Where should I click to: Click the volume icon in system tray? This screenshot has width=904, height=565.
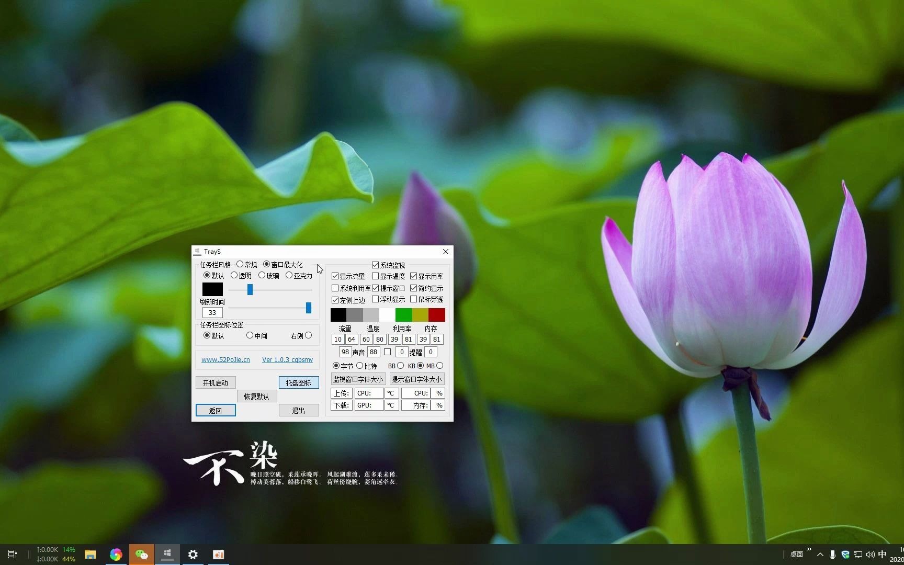pyautogui.click(x=870, y=554)
